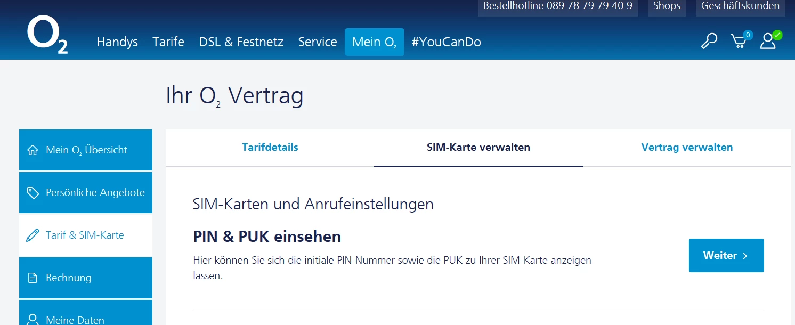Open Mein O2 Übersicht in sidebar
This screenshot has height=325, width=795.
pyautogui.click(x=86, y=150)
